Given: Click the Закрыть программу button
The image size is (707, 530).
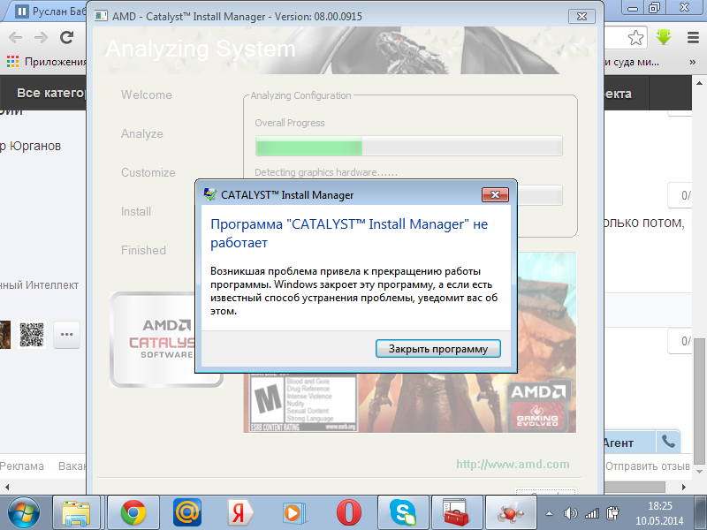Looking at the screenshot, I should pyautogui.click(x=437, y=349).
